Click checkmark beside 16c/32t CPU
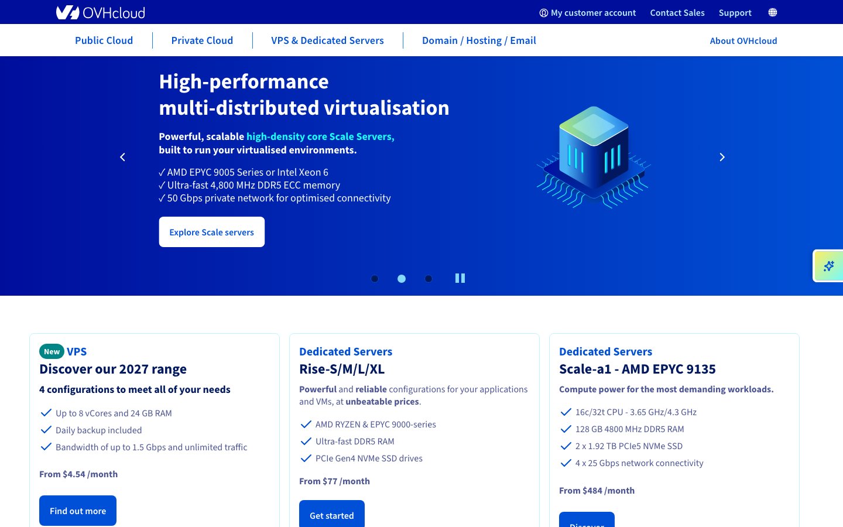Viewport: 843px width, 527px height. point(566,412)
